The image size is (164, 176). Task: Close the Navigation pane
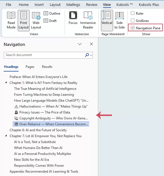click(91, 44)
